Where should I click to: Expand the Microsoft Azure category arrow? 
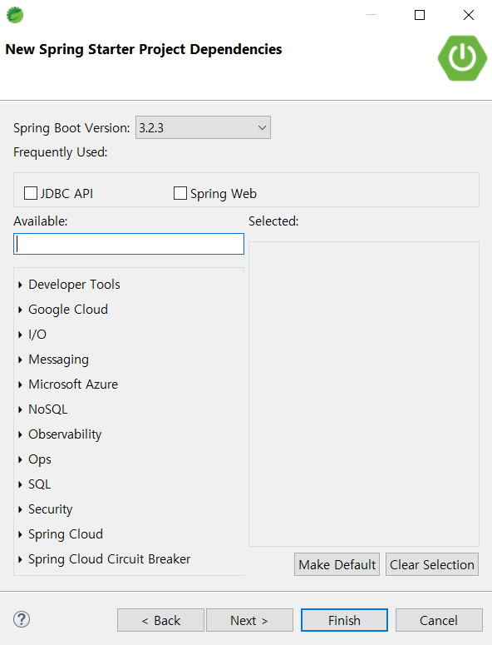coord(20,385)
